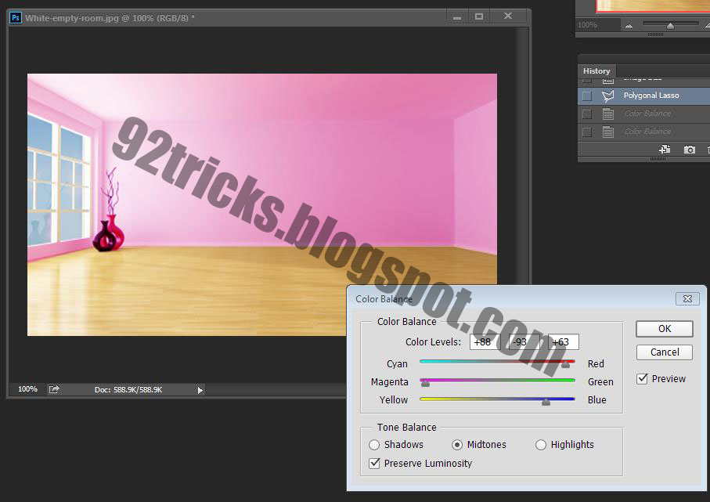Click the share arrow icon in status bar
The height and width of the screenshot is (502, 710).
coord(53,389)
